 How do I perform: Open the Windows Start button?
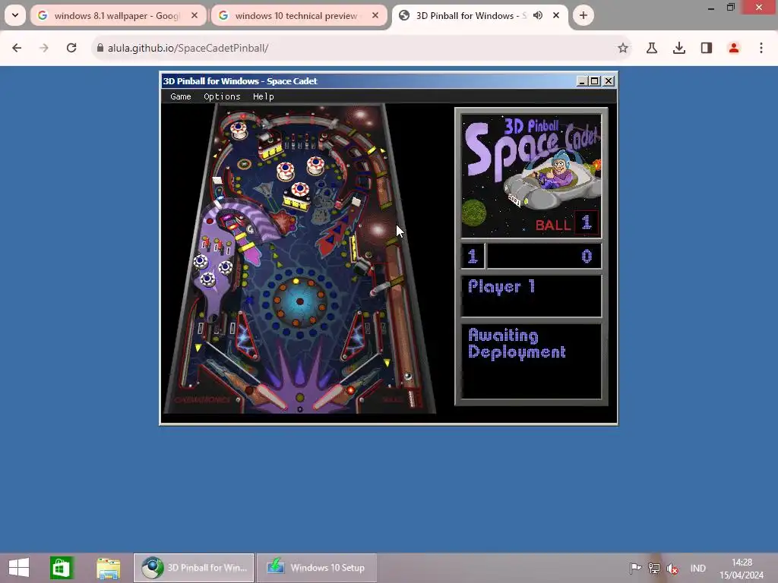pos(19,568)
